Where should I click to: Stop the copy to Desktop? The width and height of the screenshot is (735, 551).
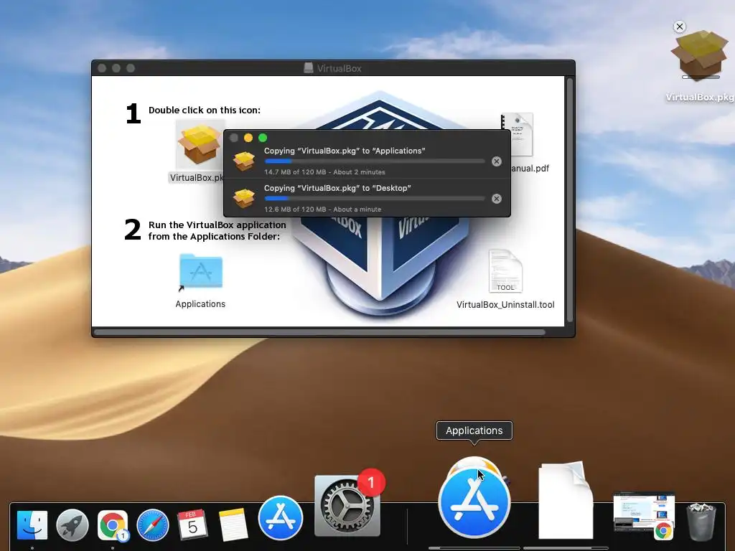coord(497,199)
